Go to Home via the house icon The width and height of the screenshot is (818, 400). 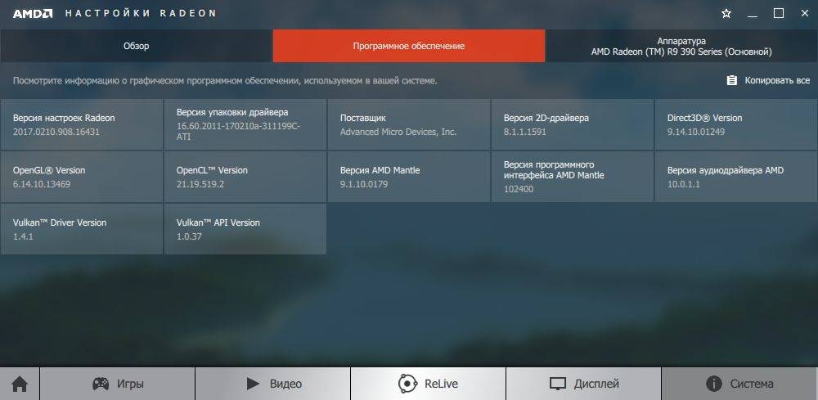click(x=20, y=384)
